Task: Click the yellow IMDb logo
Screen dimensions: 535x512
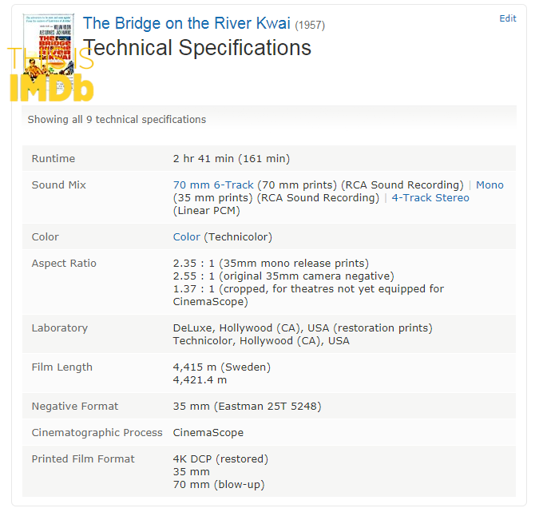Action: (x=51, y=88)
